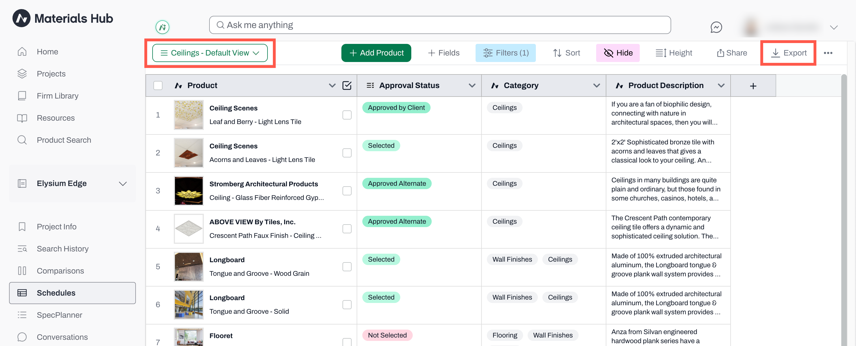Image resolution: width=856 pixels, height=346 pixels.
Task: Click the Schedules table icon
Action: coord(22,293)
